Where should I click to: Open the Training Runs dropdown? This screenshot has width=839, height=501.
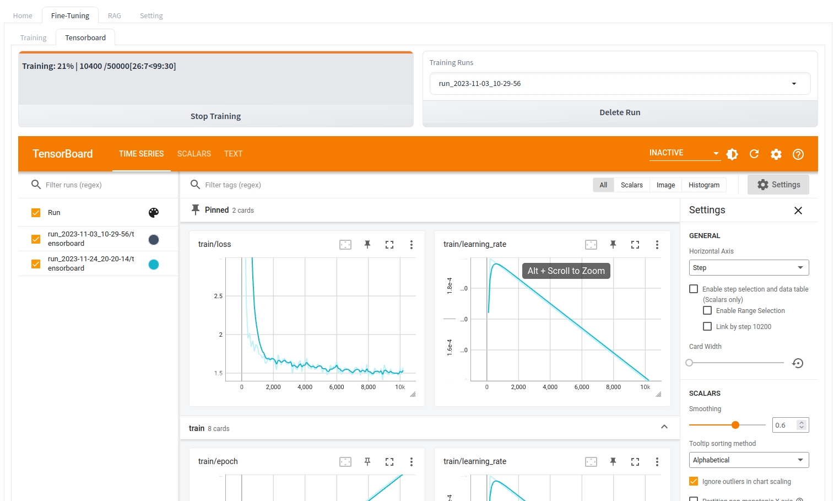tap(620, 84)
